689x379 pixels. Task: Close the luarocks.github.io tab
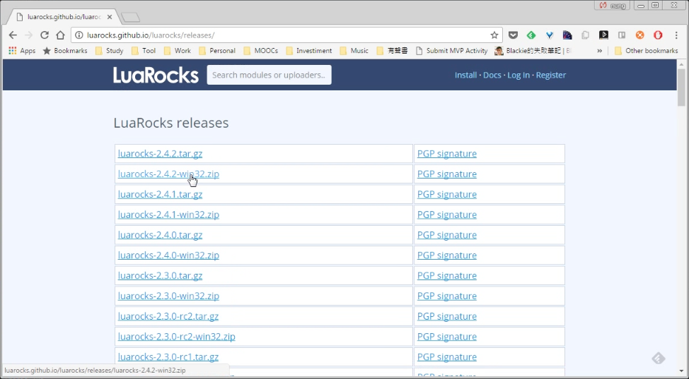pyautogui.click(x=110, y=17)
